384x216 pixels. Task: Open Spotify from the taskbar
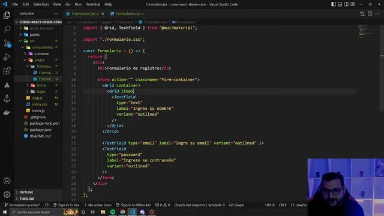click(x=113, y=212)
